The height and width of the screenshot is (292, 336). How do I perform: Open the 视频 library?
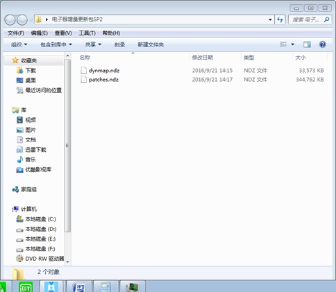[31, 120]
